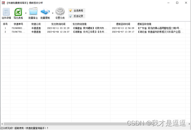Click the 发出物流时间 column header
The image size is (191, 130).
pyautogui.click(x=58, y=24)
